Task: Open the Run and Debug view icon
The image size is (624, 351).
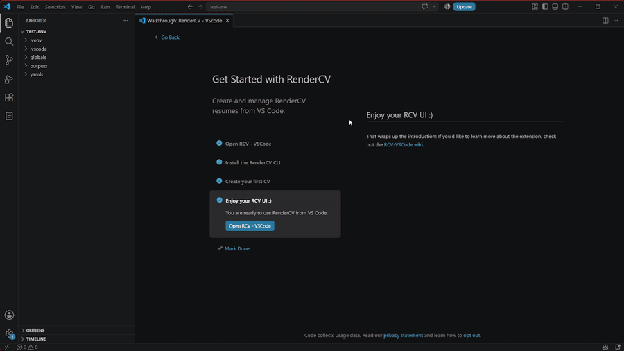Action: (9, 79)
